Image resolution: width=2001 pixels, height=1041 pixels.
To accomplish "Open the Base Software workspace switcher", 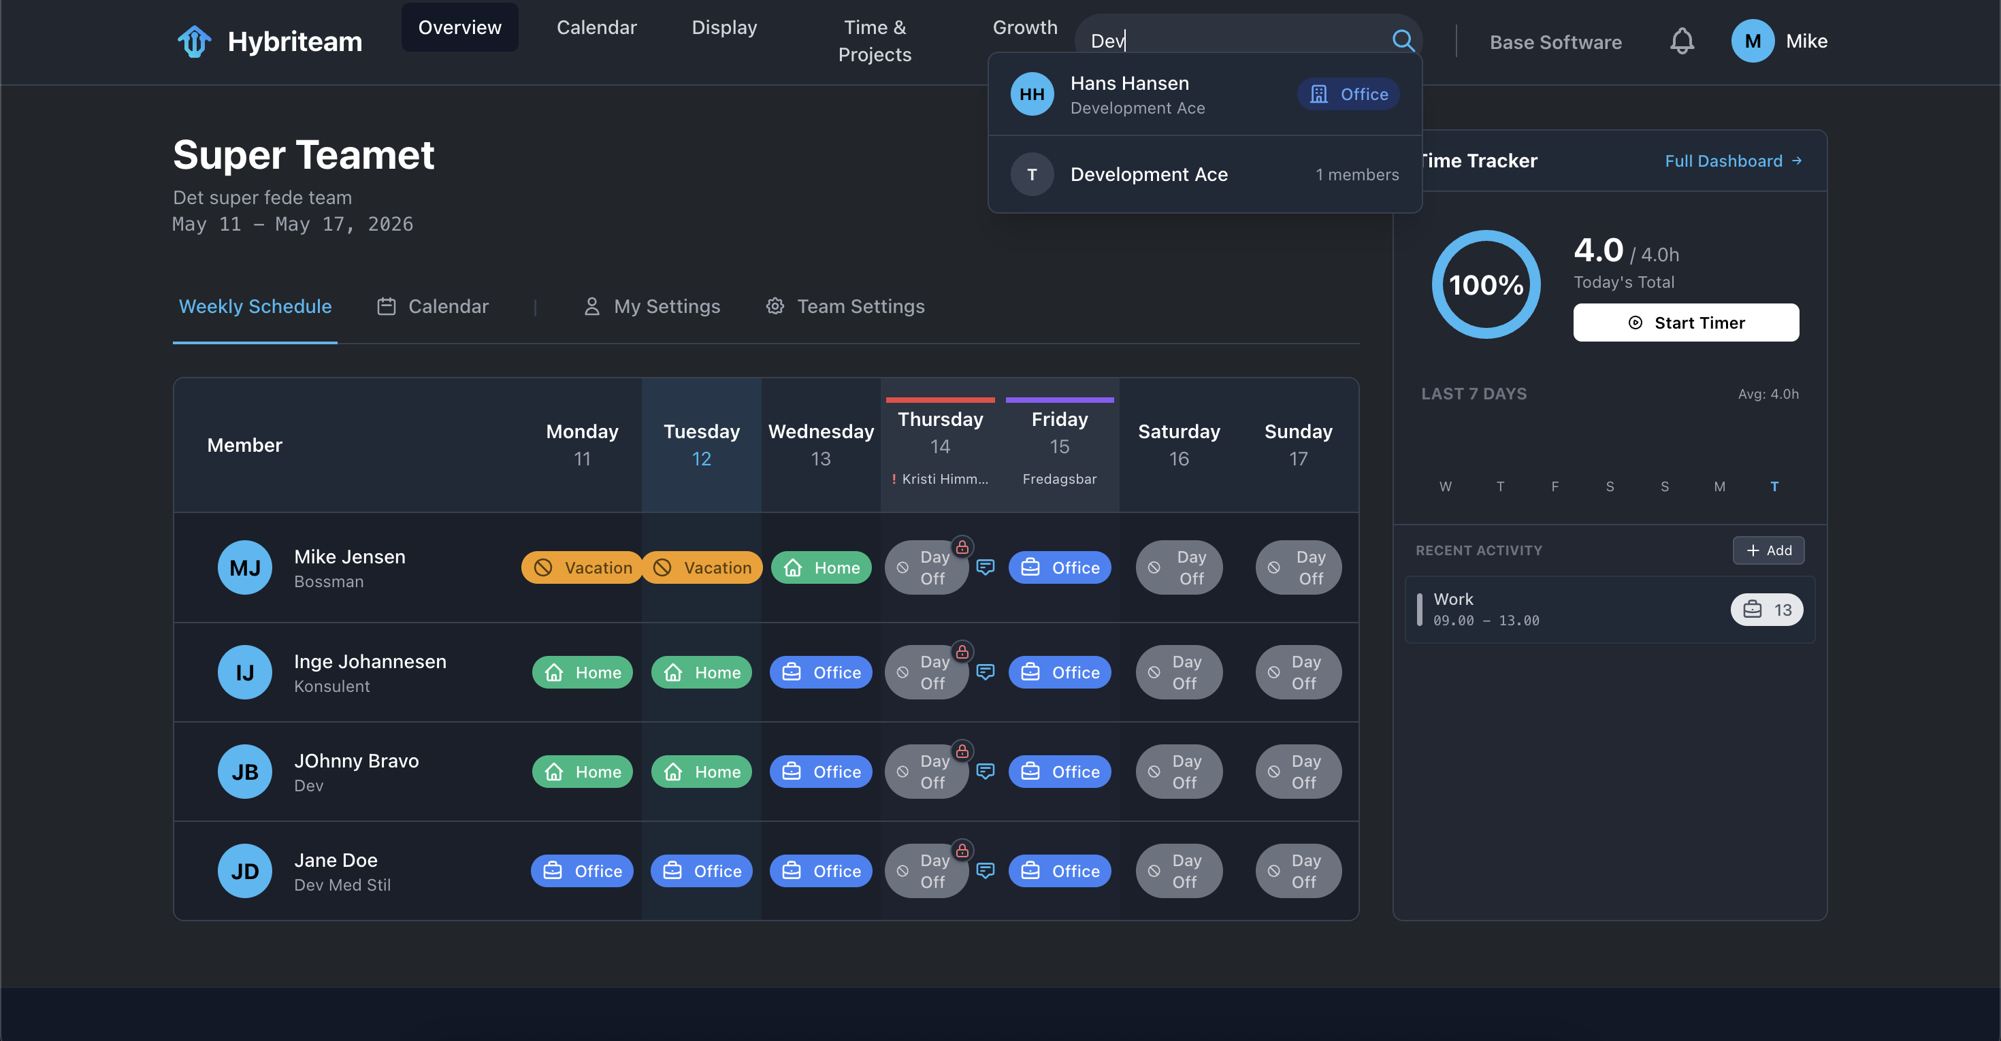I will tap(1555, 42).
